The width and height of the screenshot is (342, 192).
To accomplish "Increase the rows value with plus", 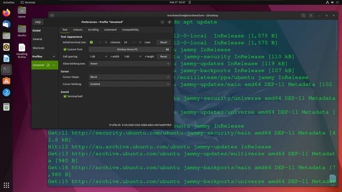I will coord(140,42).
